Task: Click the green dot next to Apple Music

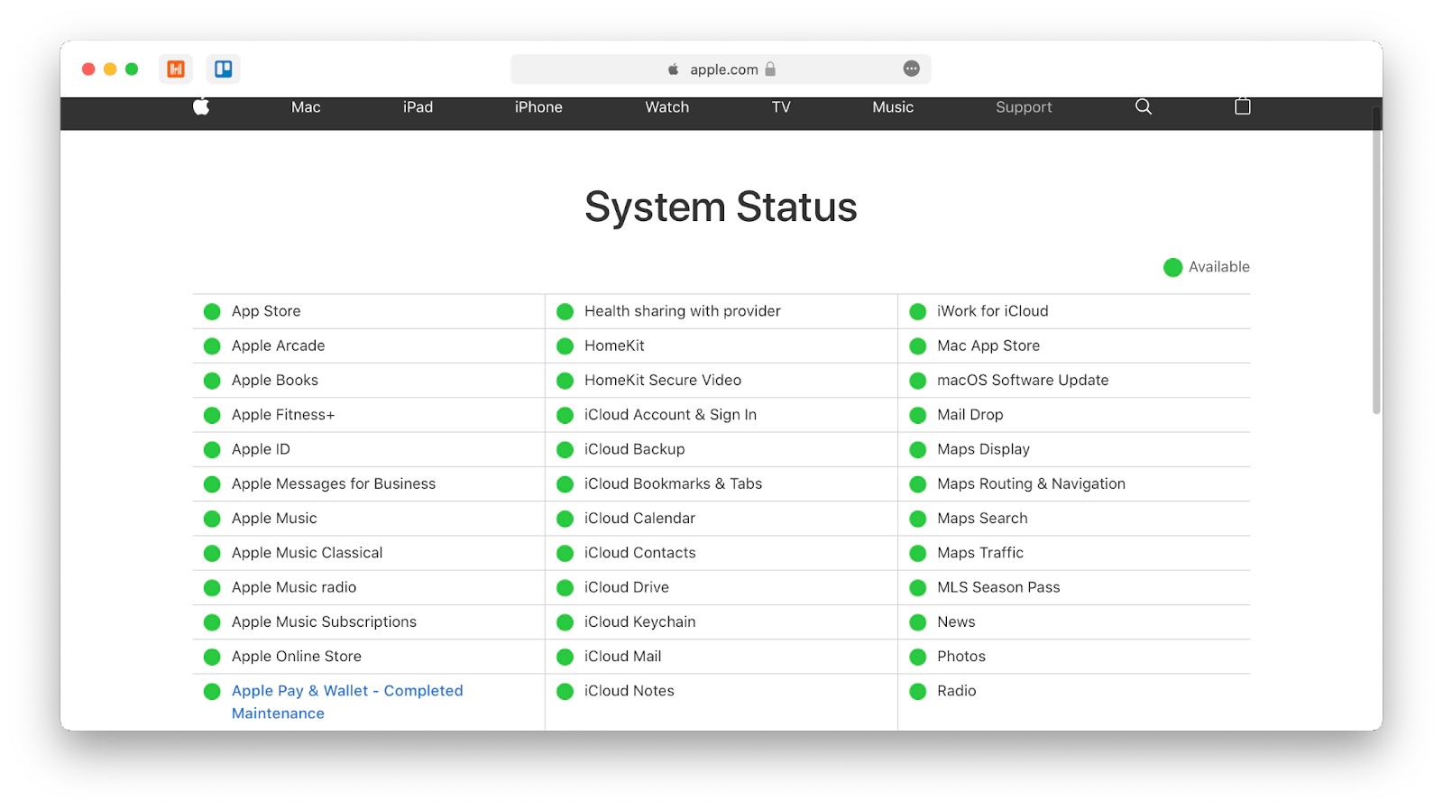Action: 212,520
